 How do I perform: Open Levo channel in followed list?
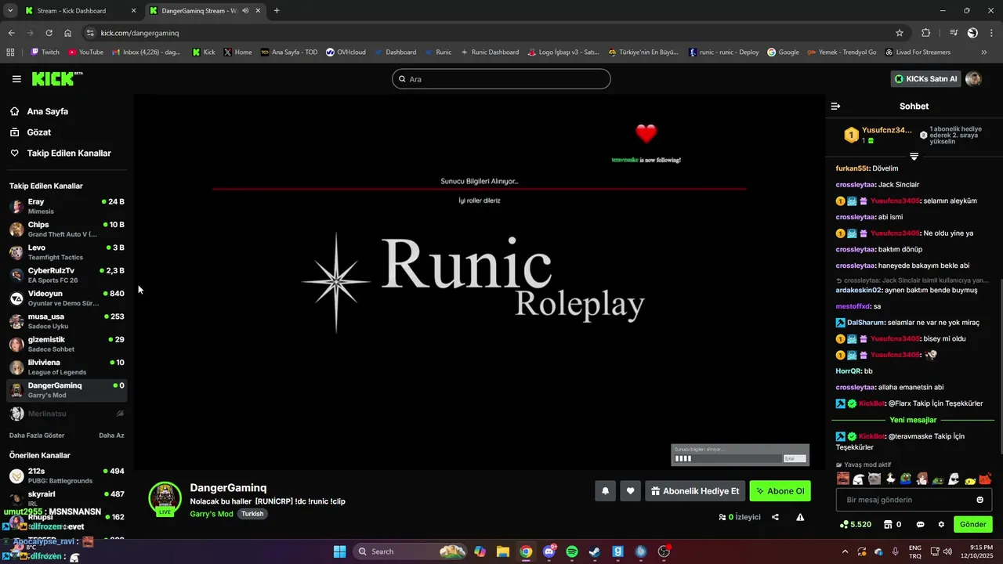pos(67,251)
